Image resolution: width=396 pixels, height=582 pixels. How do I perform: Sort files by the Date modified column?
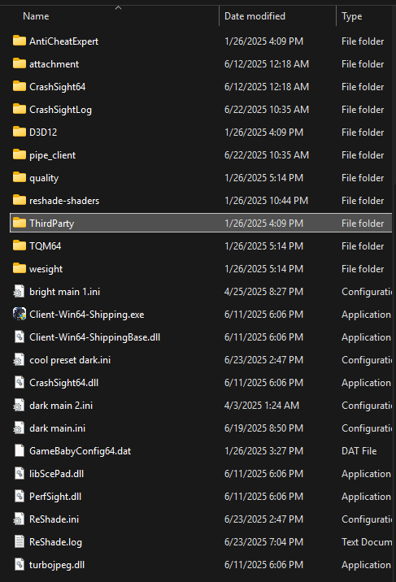(x=255, y=16)
